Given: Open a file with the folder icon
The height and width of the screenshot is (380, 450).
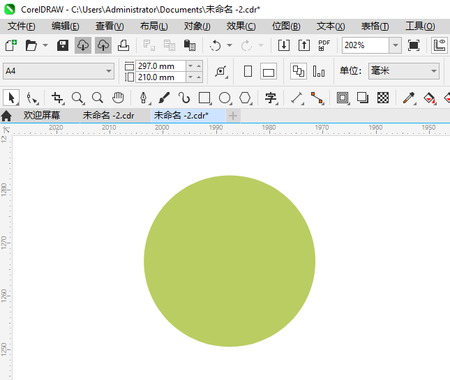Looking at the screenshot, I should [31, 45].
